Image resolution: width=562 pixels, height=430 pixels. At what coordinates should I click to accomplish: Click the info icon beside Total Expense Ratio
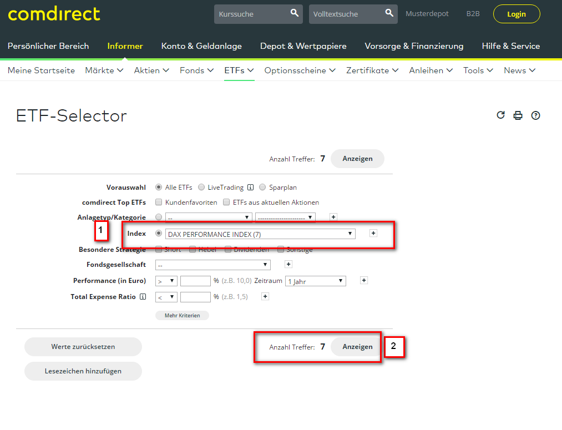(143, 297)
